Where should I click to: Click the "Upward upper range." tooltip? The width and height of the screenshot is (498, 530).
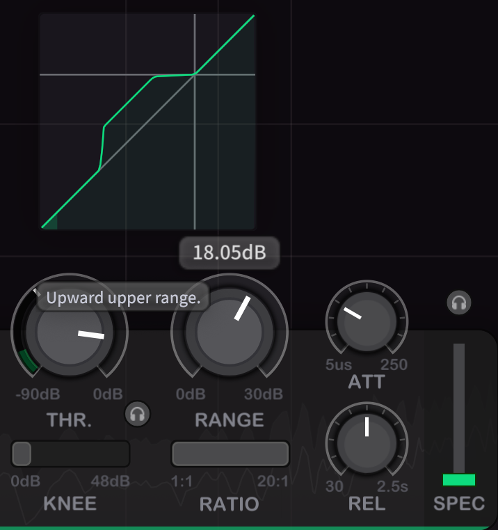[123, 298]
